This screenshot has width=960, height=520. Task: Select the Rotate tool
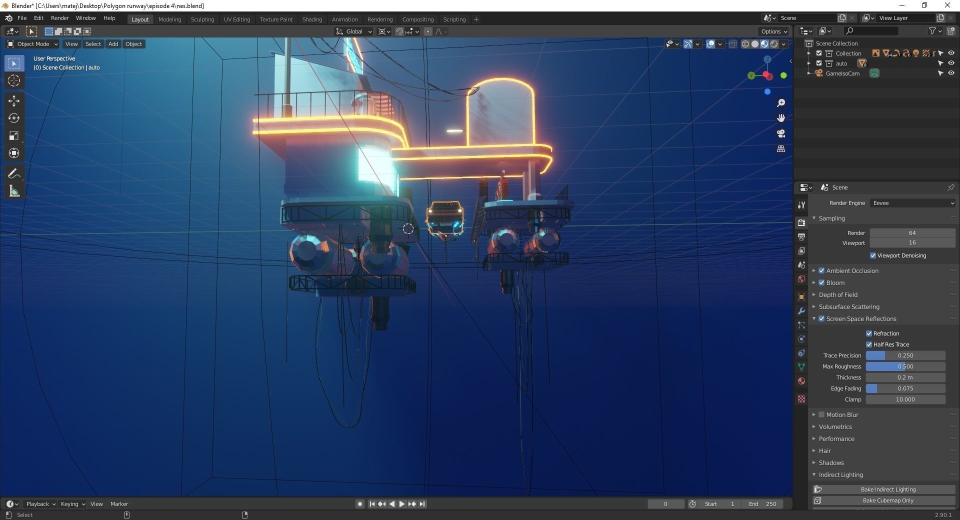[14, 118]
